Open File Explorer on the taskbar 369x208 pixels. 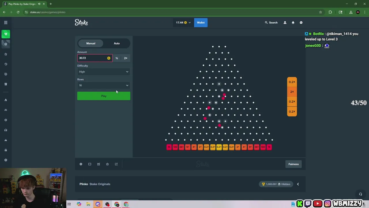(x=88, y=204)
